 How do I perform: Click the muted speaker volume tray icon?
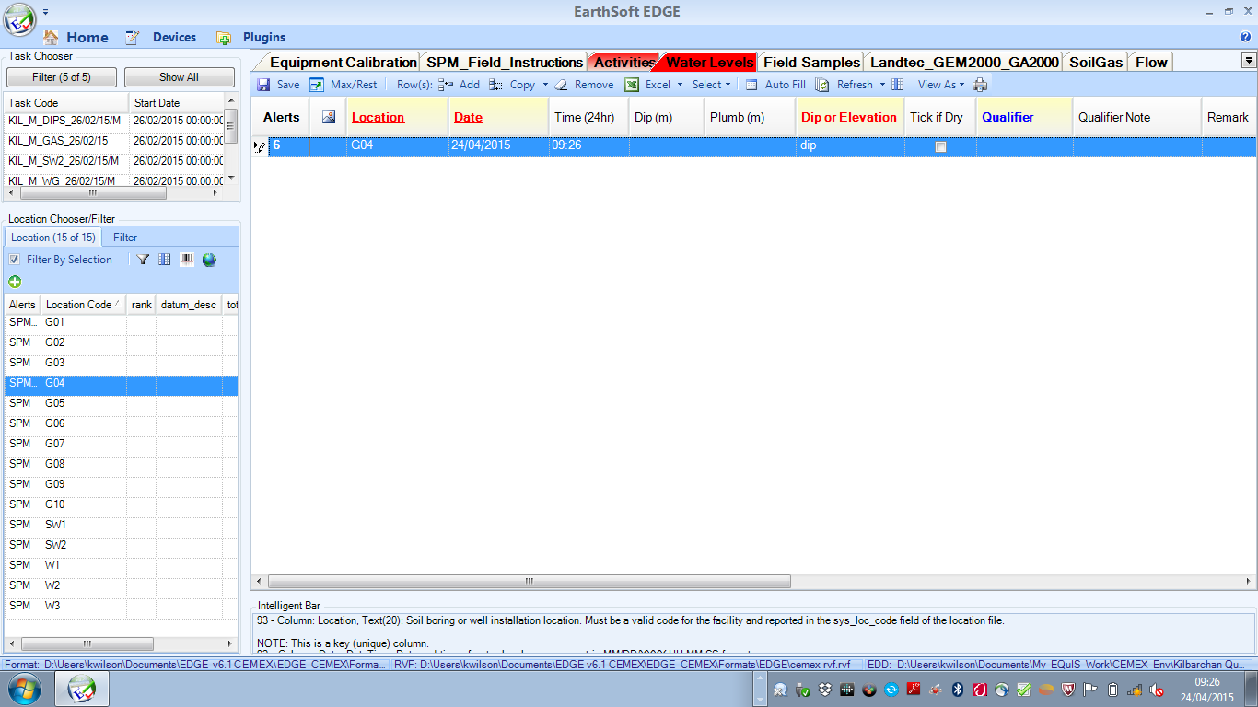1158,689
